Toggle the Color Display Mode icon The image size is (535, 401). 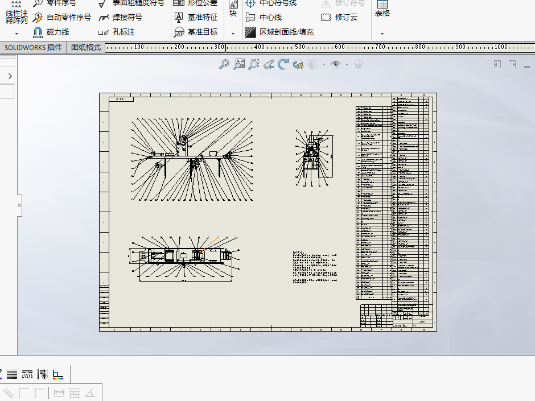(x=58, y=375)
